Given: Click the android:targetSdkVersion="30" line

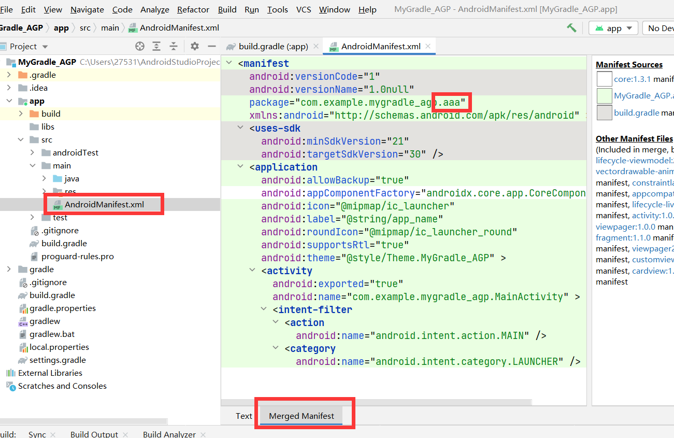Looking at the screenshot, I should 352,154.
